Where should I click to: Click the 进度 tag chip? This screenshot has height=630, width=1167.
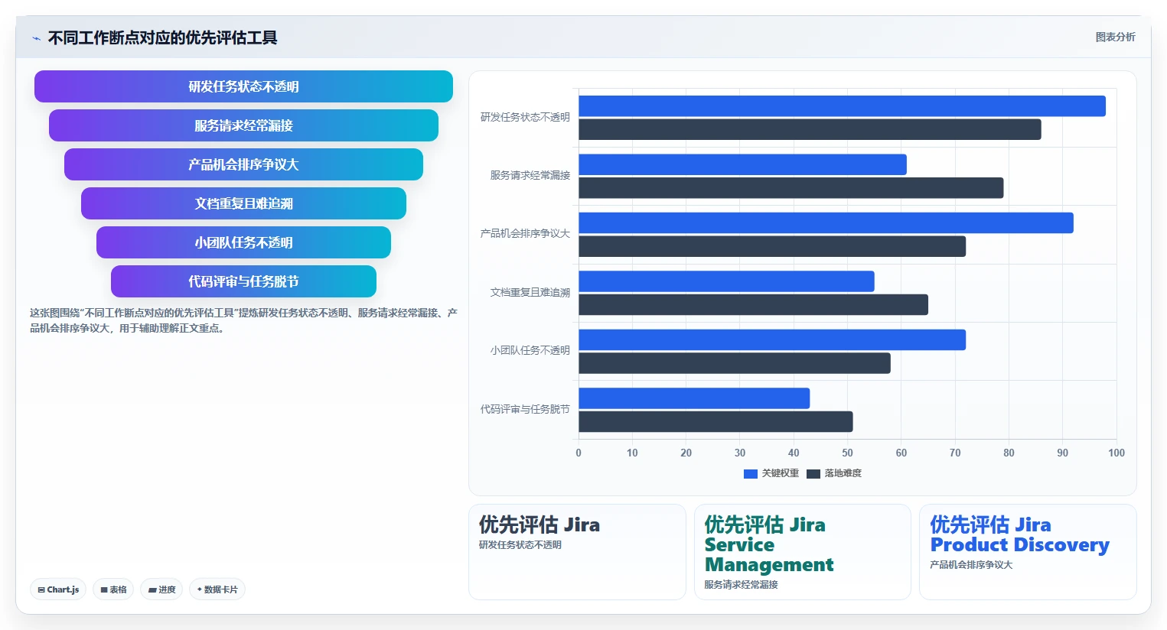pyautogui.click(x=161, y=589)
